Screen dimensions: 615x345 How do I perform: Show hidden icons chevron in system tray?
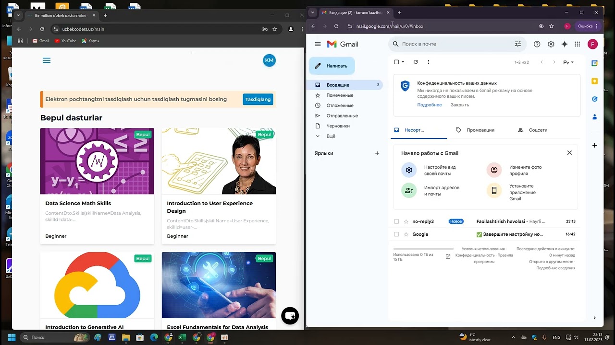click(x=513, y=337)
